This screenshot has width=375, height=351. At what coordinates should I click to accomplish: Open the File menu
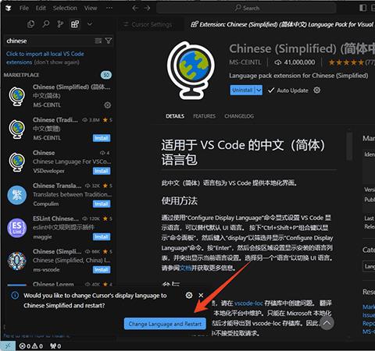click(24, 8)
